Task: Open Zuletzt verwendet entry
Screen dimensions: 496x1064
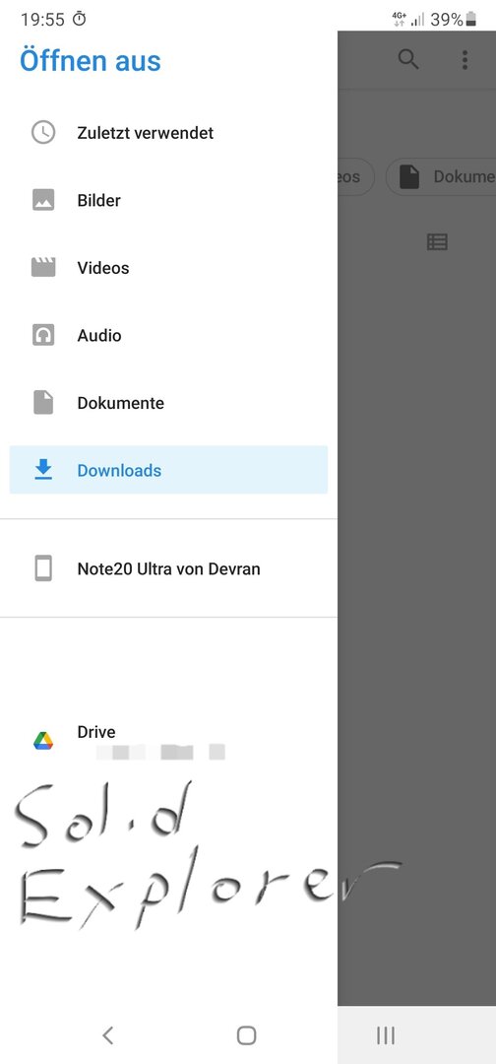Action: pyautogui.click(x=168, y=132)
